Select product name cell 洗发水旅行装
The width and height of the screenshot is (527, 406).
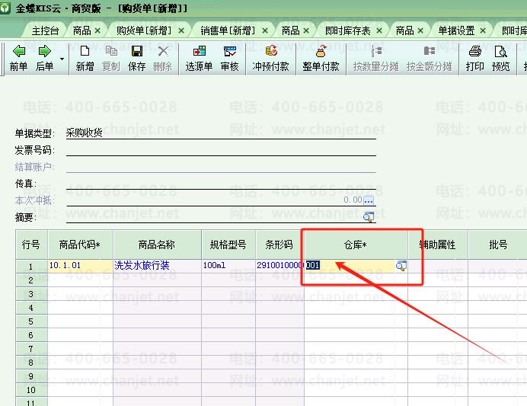tap(157, 266)
